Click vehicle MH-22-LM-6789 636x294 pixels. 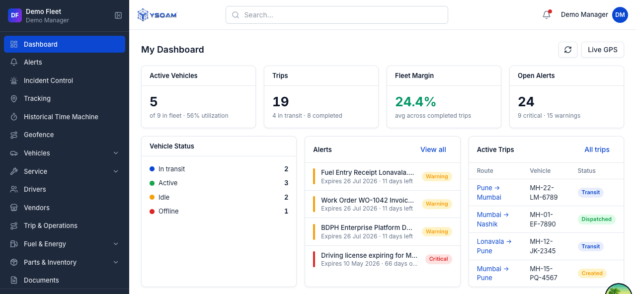pyautogui.click(x=544, y=193)
